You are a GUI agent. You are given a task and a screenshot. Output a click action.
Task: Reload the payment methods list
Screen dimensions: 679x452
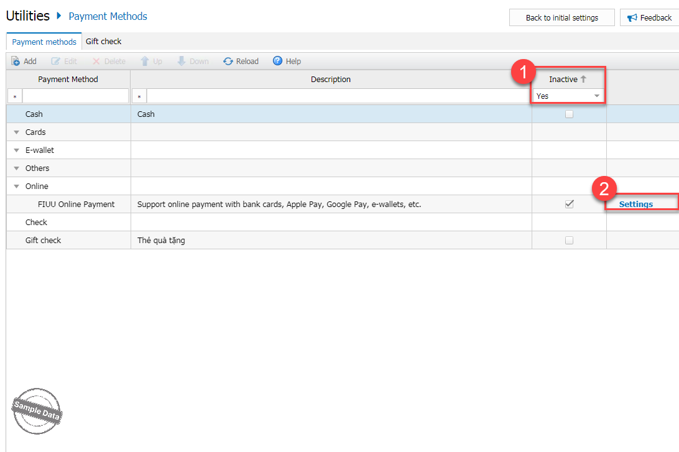pos(241,61)
